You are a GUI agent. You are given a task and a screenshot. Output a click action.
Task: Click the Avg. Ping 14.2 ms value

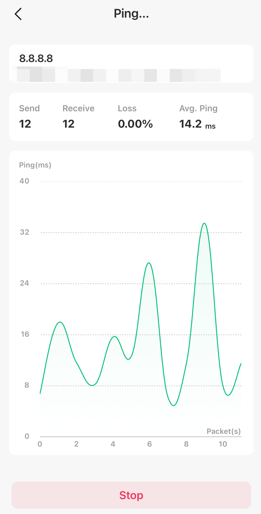tap(197, 124)
